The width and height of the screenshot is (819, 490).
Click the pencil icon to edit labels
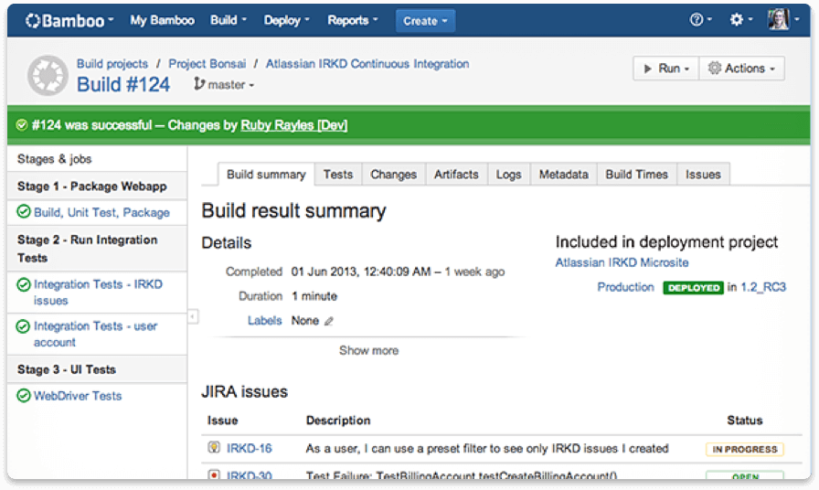329,321
